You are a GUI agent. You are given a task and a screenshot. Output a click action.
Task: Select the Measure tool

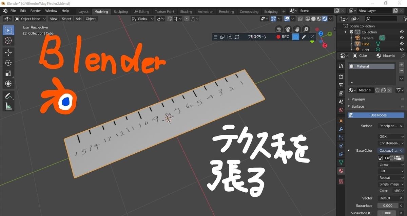(8, 106)
